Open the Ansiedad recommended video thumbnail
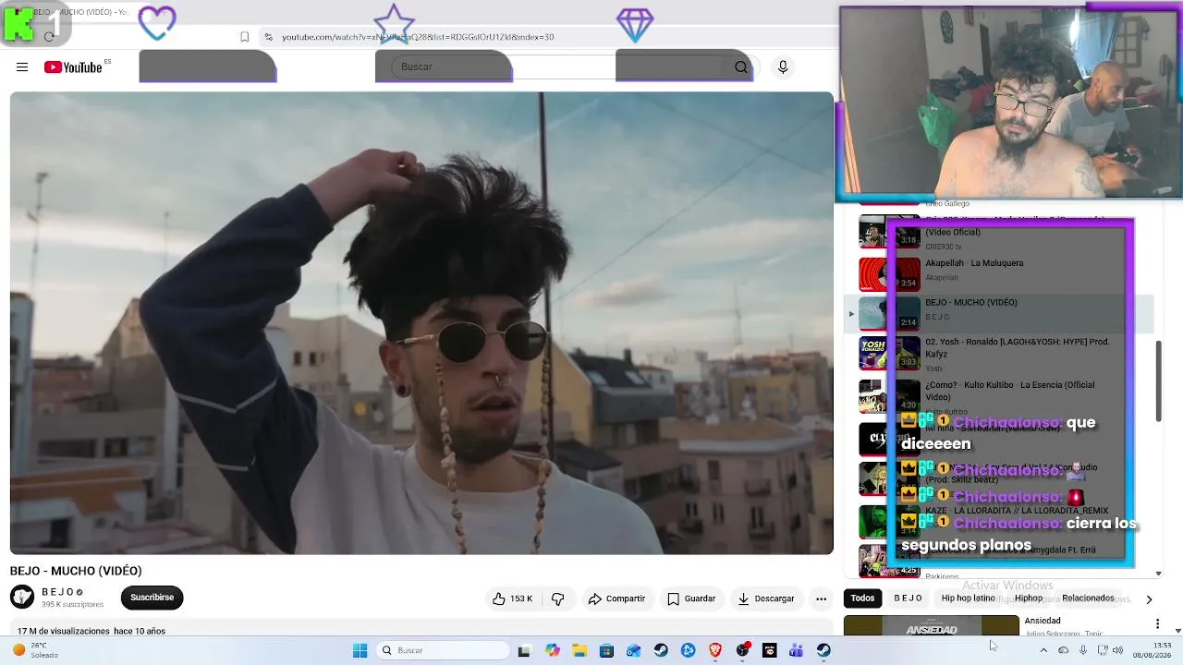 (932, 626)
